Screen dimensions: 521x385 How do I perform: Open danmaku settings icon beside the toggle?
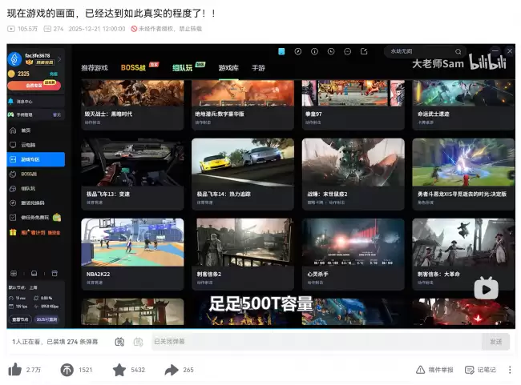pos(138,342)
